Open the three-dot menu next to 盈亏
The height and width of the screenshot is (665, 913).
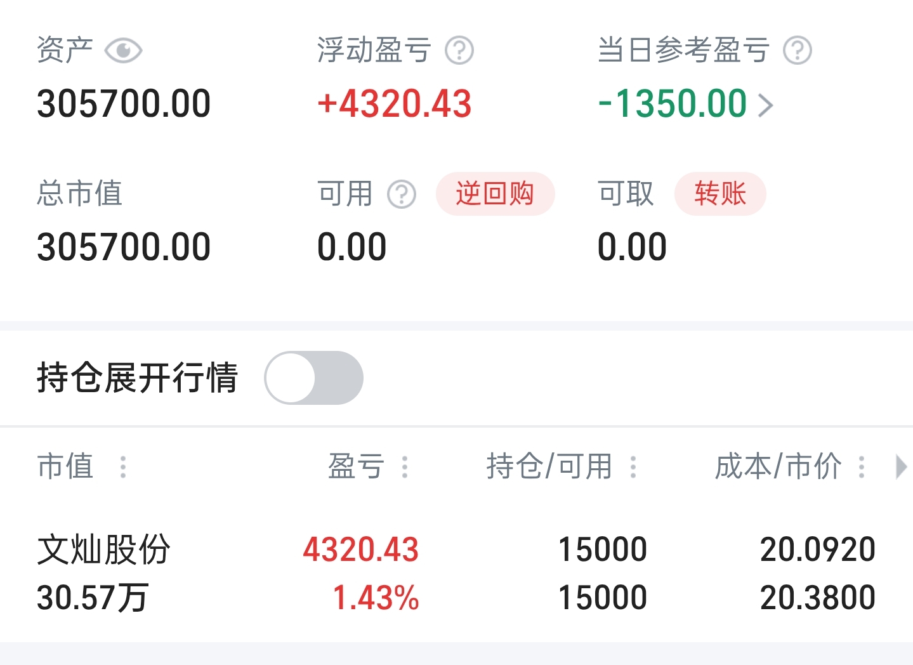click(405, 467)
